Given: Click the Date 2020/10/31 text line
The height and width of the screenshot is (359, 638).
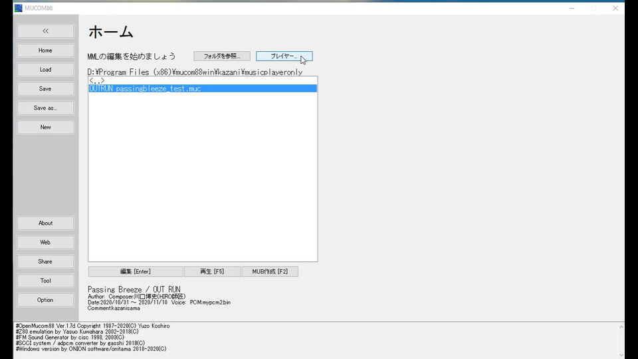Looking at the screenshot, I should pos(159,302).
